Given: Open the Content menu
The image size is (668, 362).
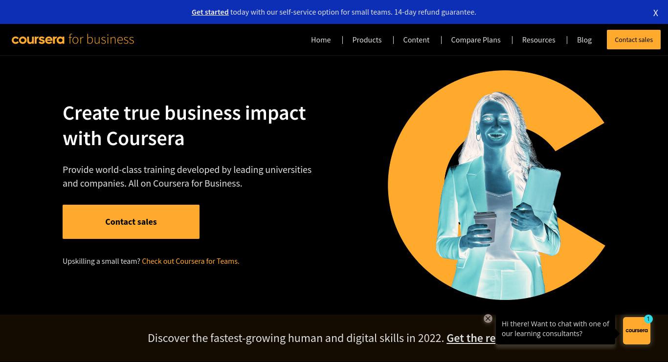Looking at the screenshot, I should pos(416,40).
